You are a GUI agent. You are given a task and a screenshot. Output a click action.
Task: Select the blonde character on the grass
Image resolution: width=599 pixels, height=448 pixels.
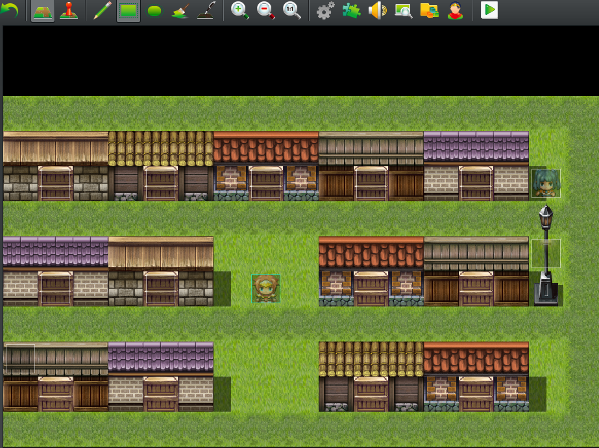(x=266, y=288)
